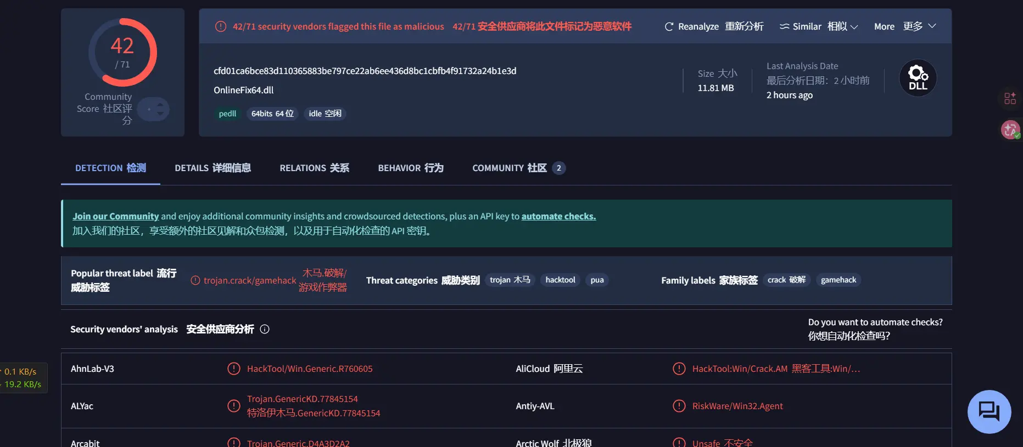
Task: Expand the Similar dropdown
Action: (x=818, y=26)
